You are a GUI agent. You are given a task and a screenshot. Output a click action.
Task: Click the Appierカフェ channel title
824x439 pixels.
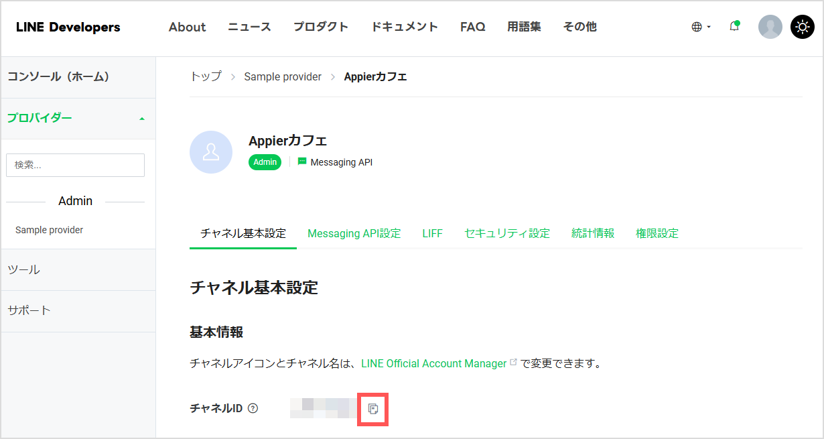288,141
